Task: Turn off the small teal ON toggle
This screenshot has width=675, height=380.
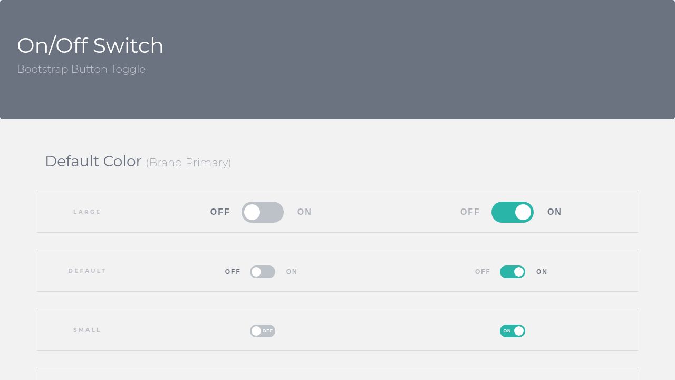Action: coord(512,331)
